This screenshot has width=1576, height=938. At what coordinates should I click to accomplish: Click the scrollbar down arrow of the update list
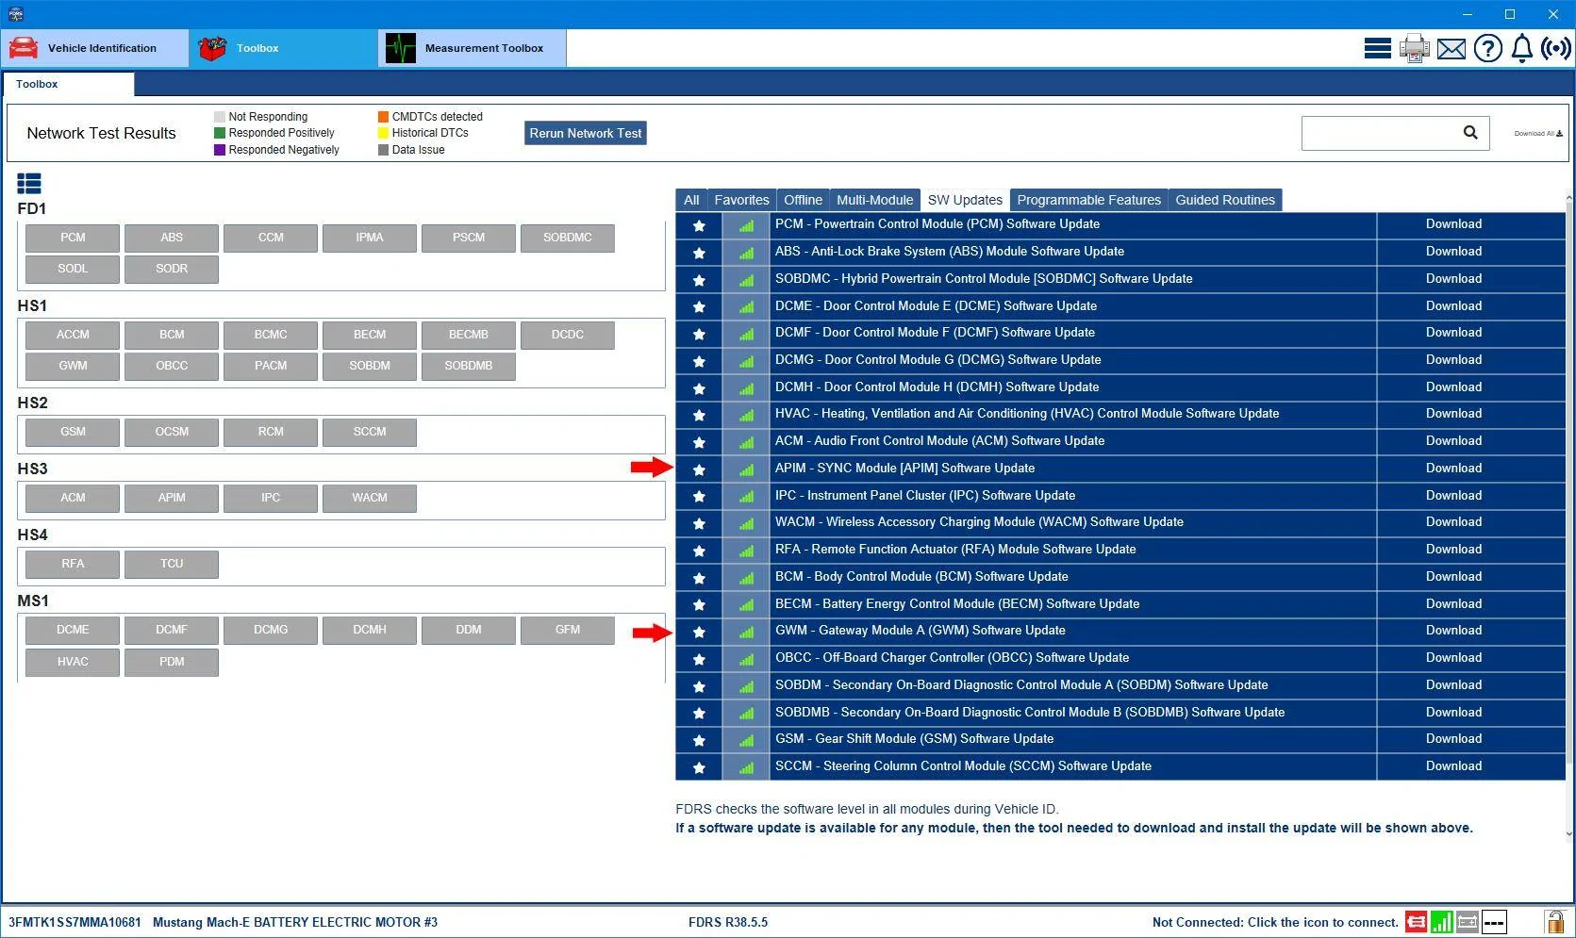coord(1569,833)
